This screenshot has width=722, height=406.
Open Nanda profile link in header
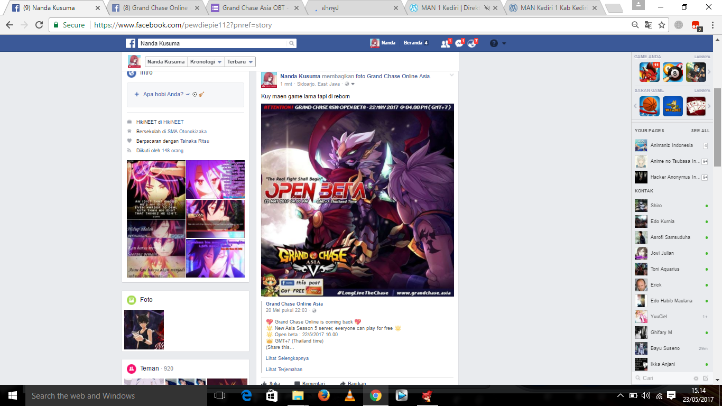[383, 43]
